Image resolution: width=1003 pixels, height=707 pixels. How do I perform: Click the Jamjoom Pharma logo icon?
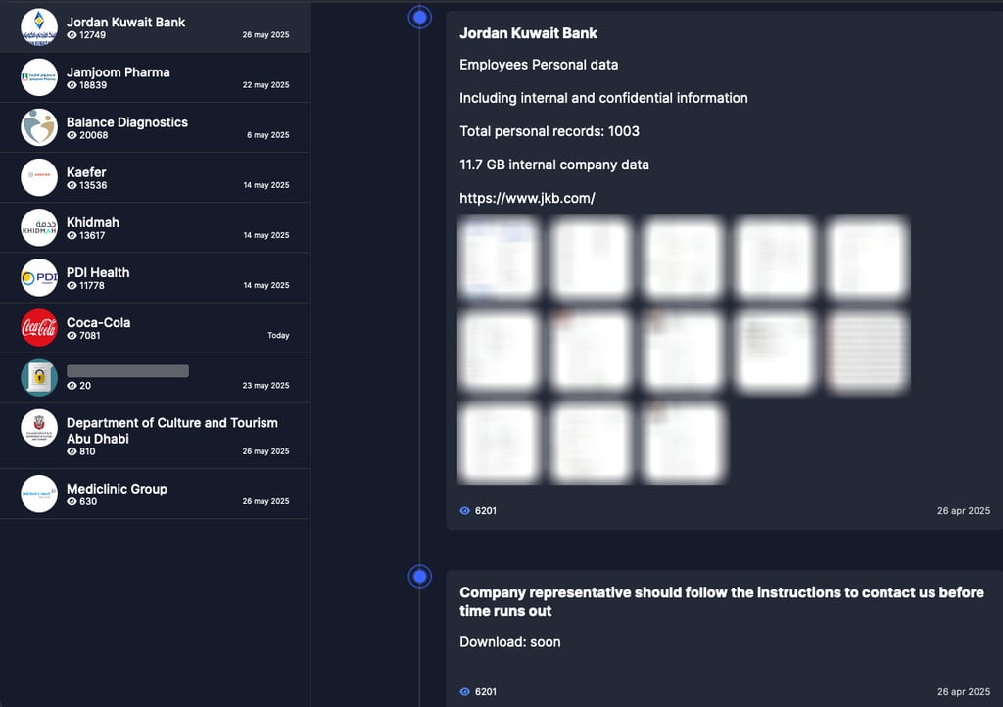pyautogui.click(x=39, y=77)
